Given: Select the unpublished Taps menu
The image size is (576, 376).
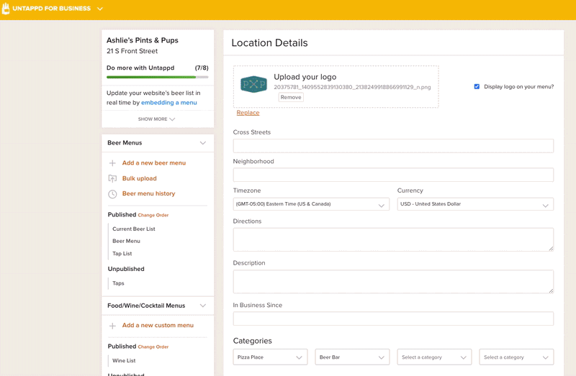Looking at the screenshot, I should pos(118,283).
